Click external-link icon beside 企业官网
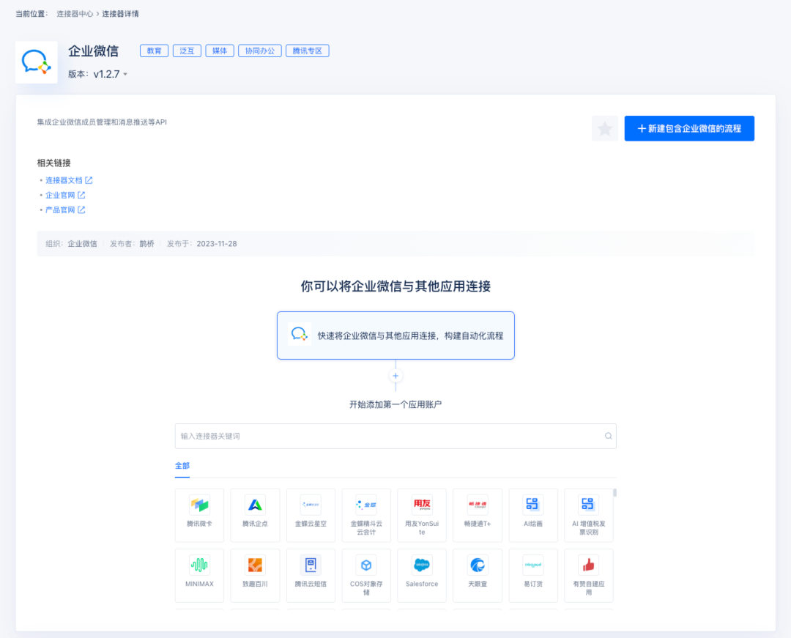The width and height of the screenshot is (791, 638). coord(81,195)
